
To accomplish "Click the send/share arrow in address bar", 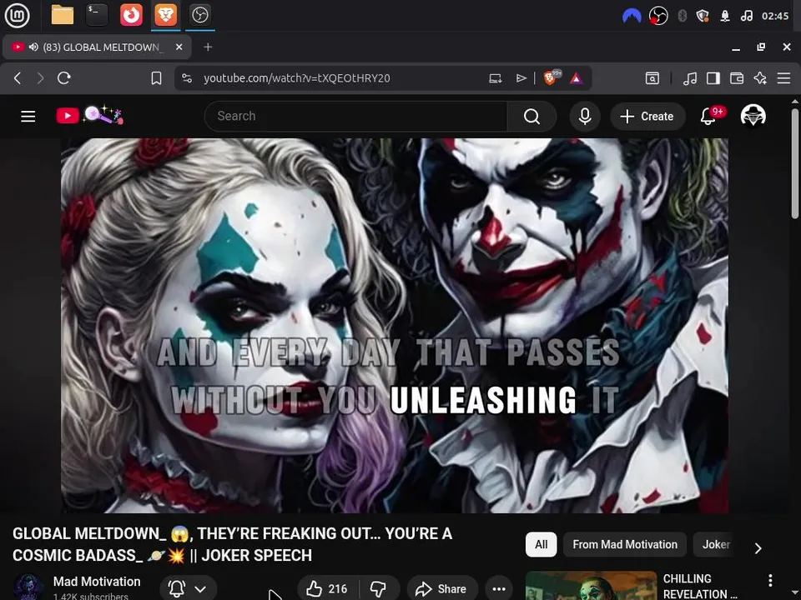I will pyautogui.click(x=521, y=78).
